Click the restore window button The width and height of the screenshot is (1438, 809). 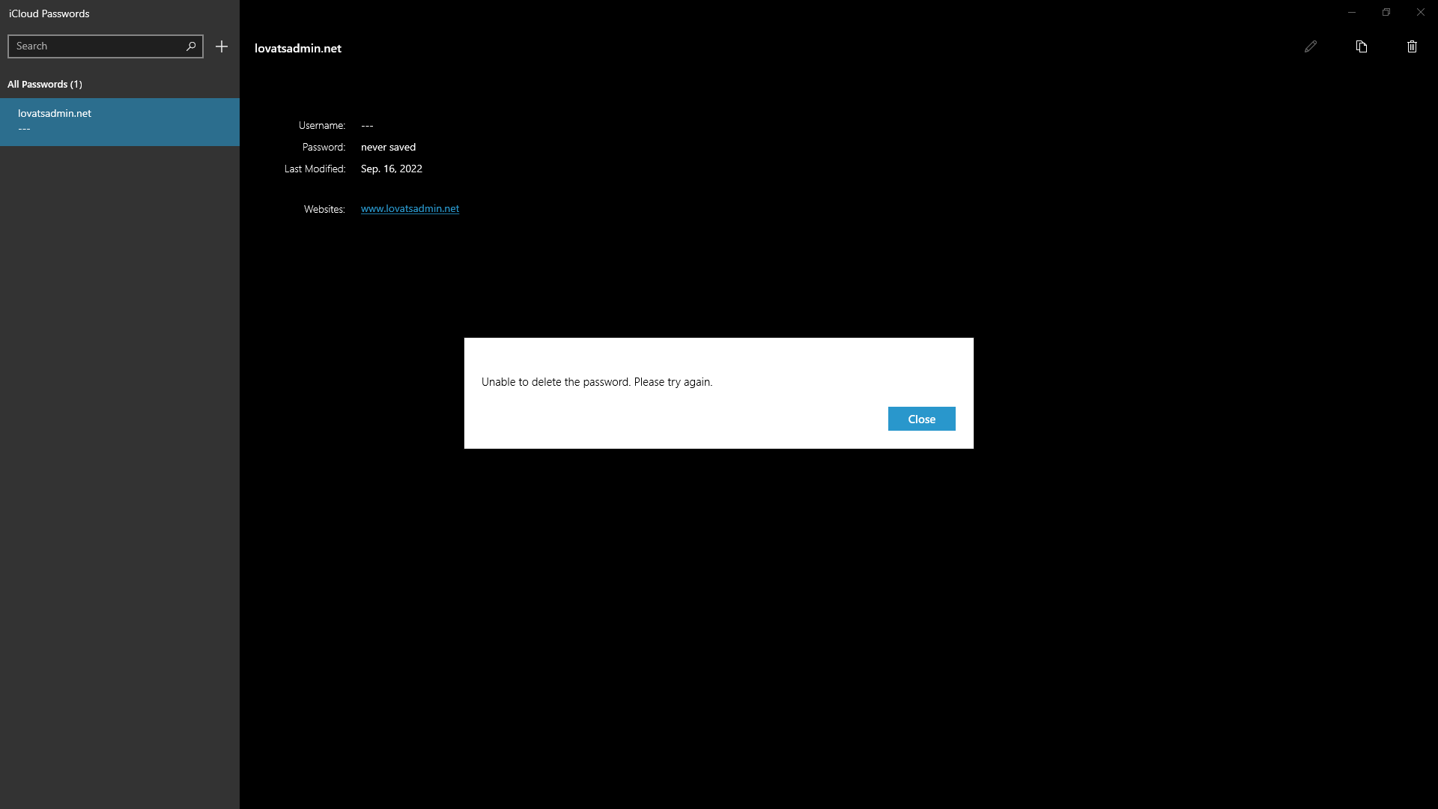(1386, 12)
